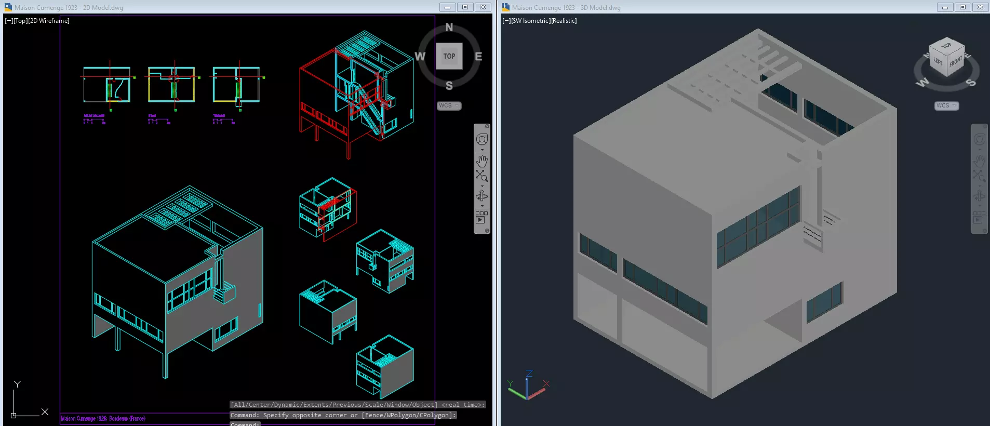The image size is (990, 426).
Task: Select the bottom-most small isometric drawing
Action: 385,367
